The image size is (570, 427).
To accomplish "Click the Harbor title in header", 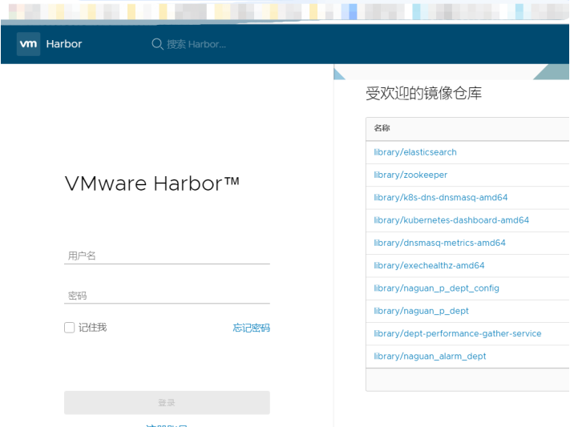I will pyautogui.click(x=64, y=44).
